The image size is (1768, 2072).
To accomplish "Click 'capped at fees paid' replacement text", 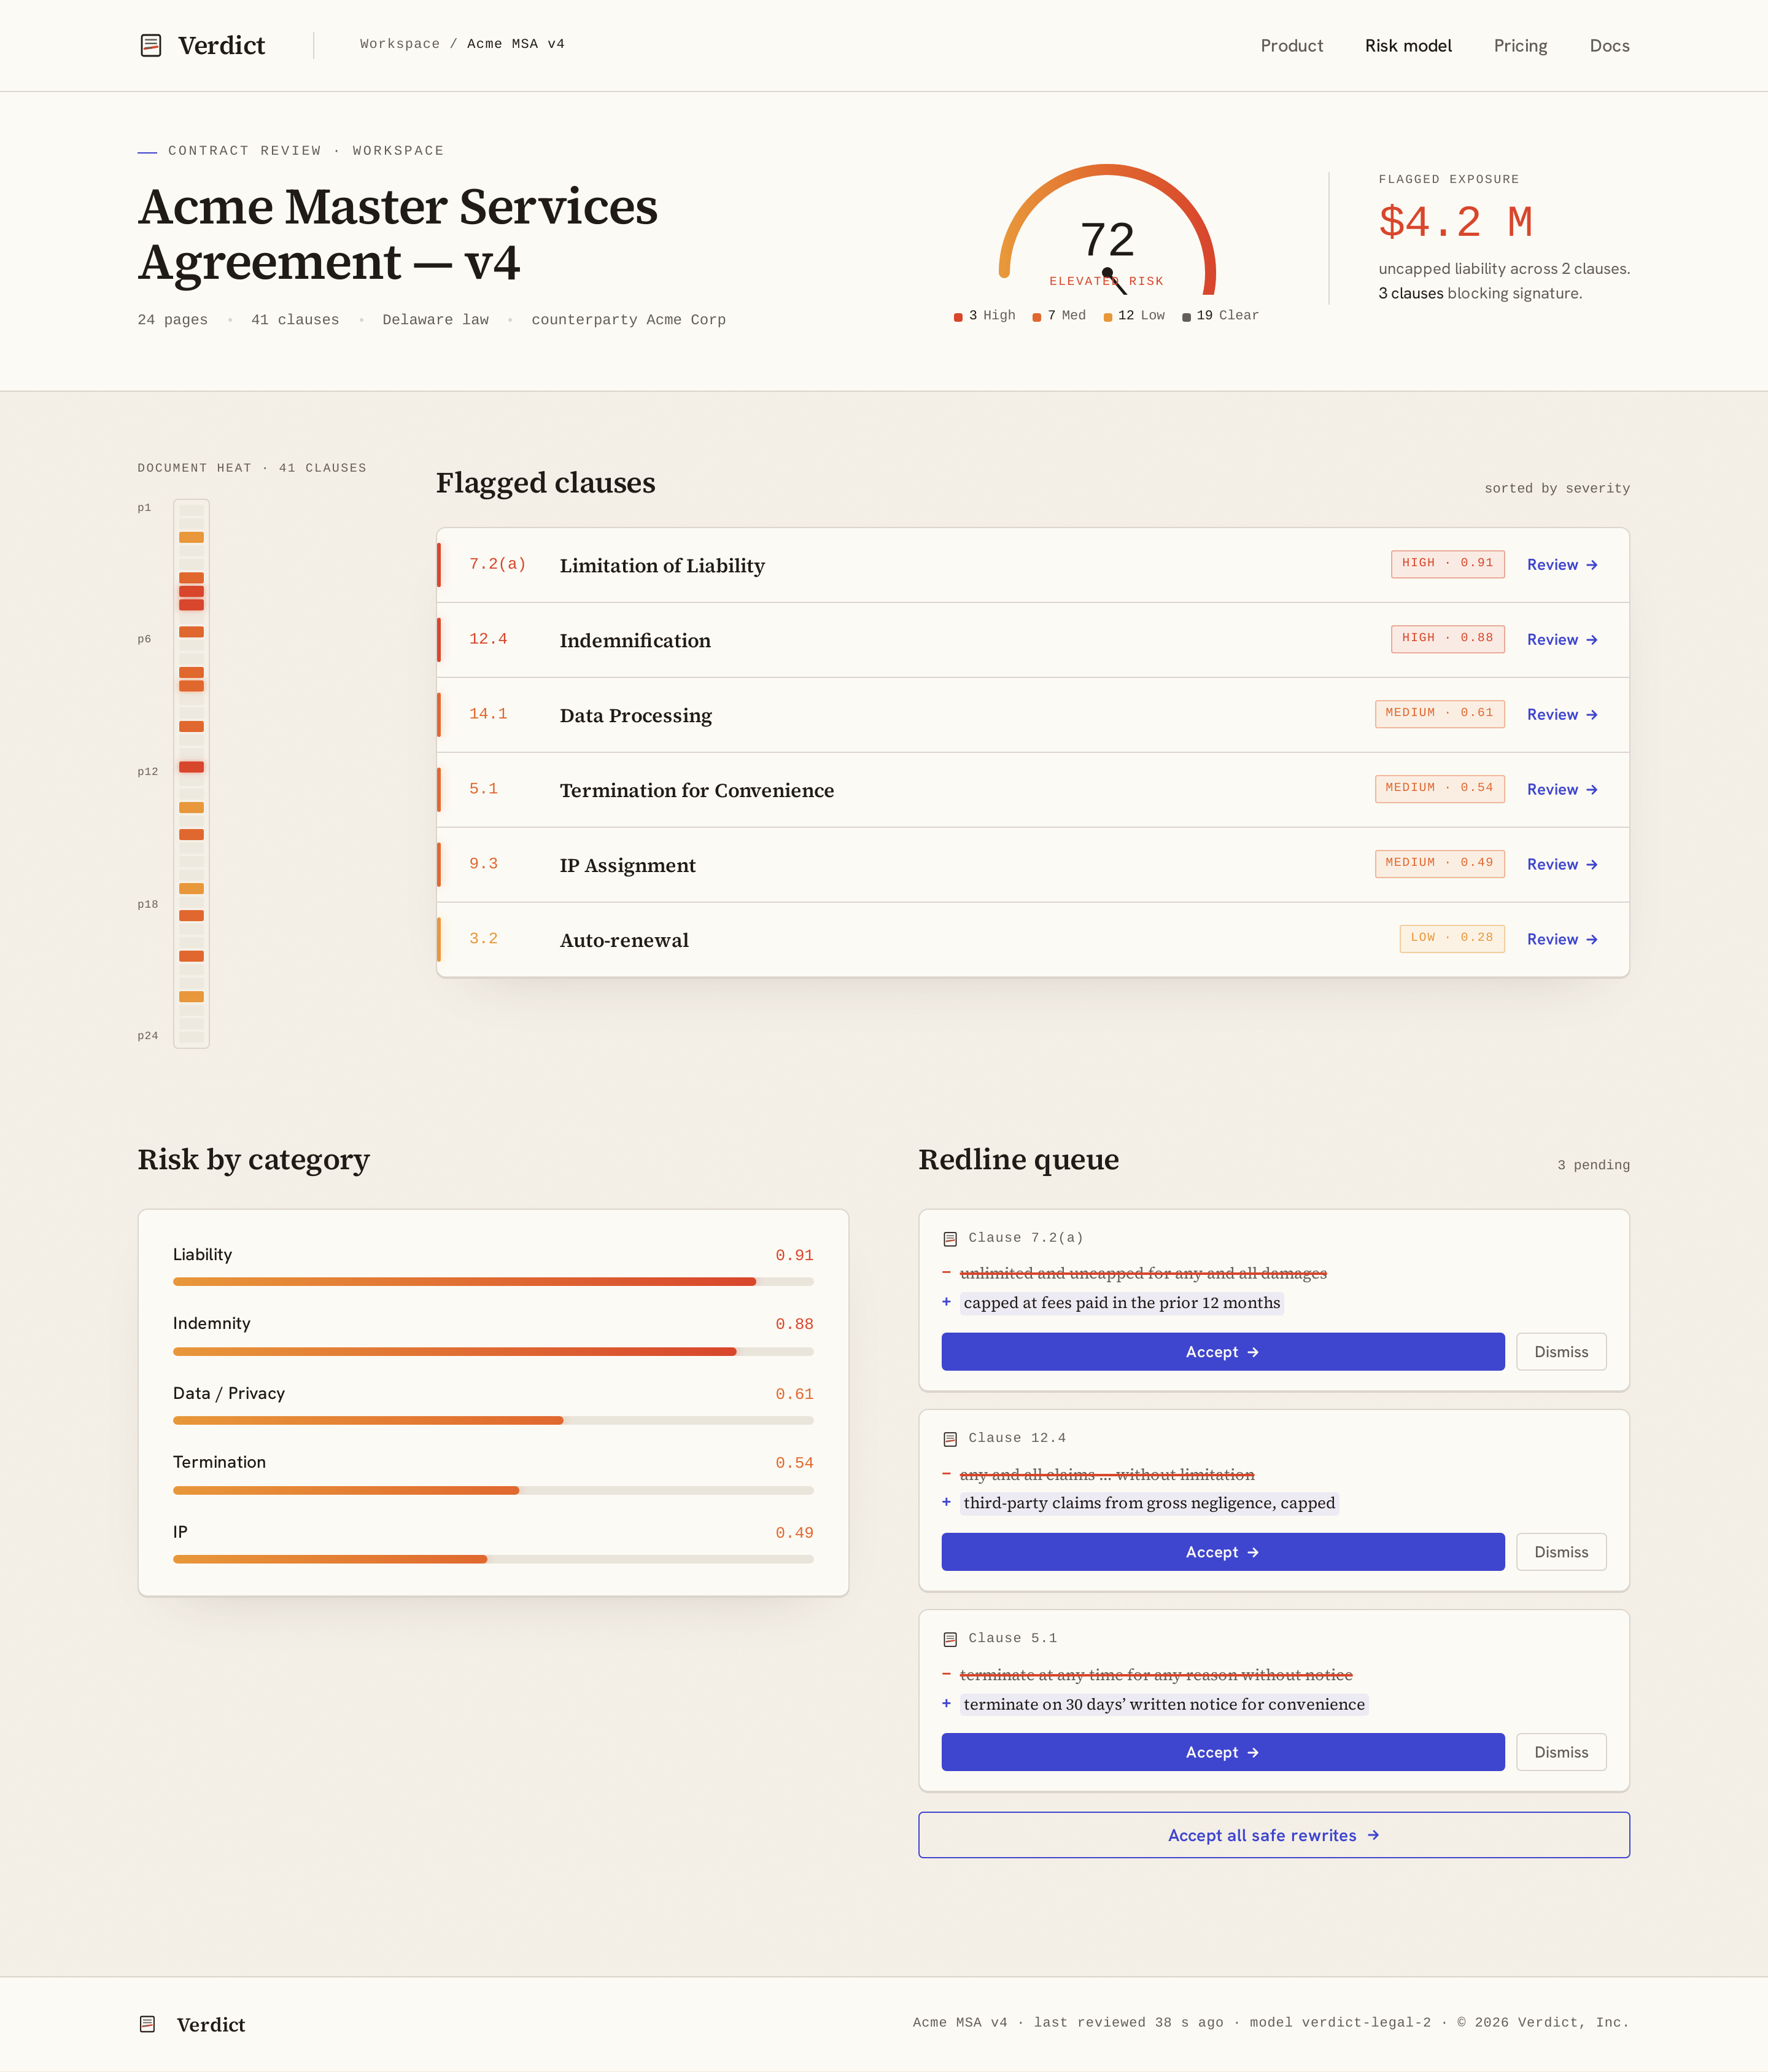I will [1122, 1303].
